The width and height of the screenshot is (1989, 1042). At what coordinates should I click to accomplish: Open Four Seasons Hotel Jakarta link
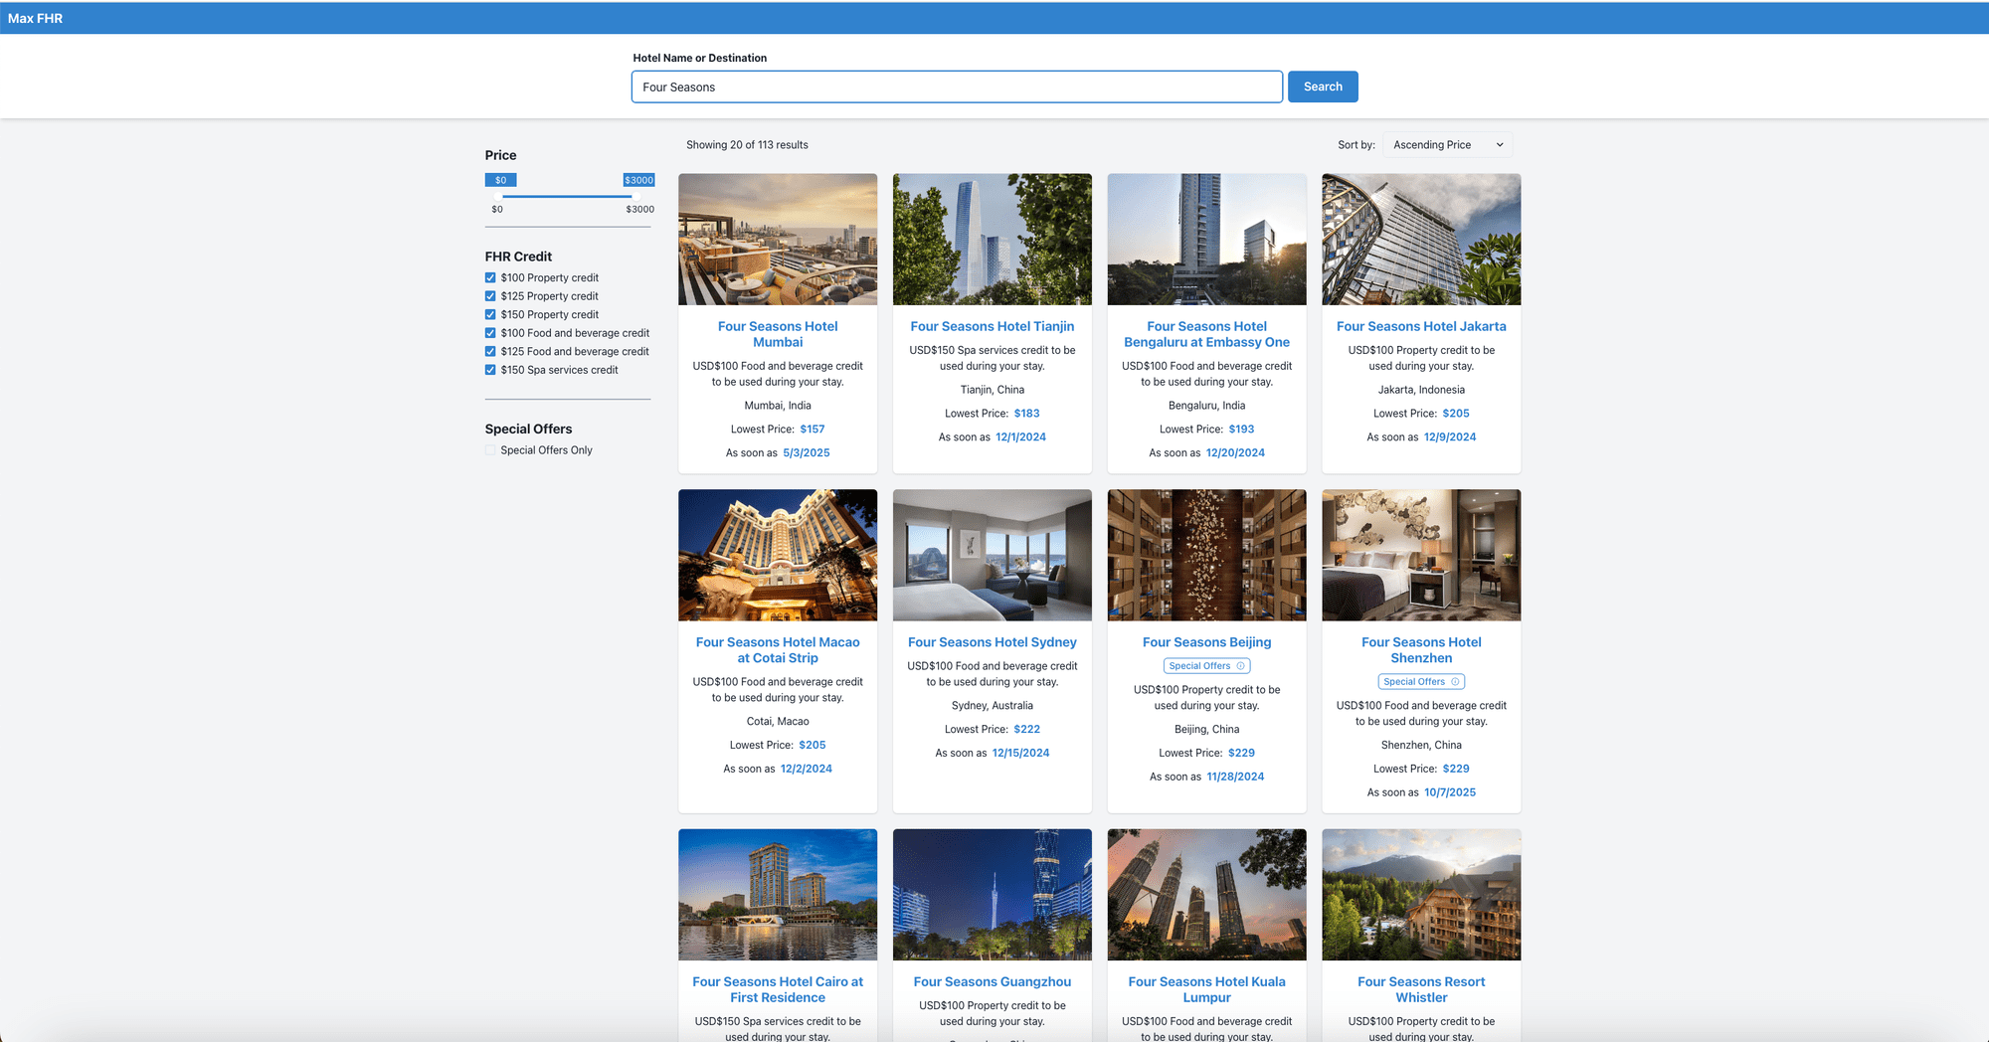point(1421,326)
